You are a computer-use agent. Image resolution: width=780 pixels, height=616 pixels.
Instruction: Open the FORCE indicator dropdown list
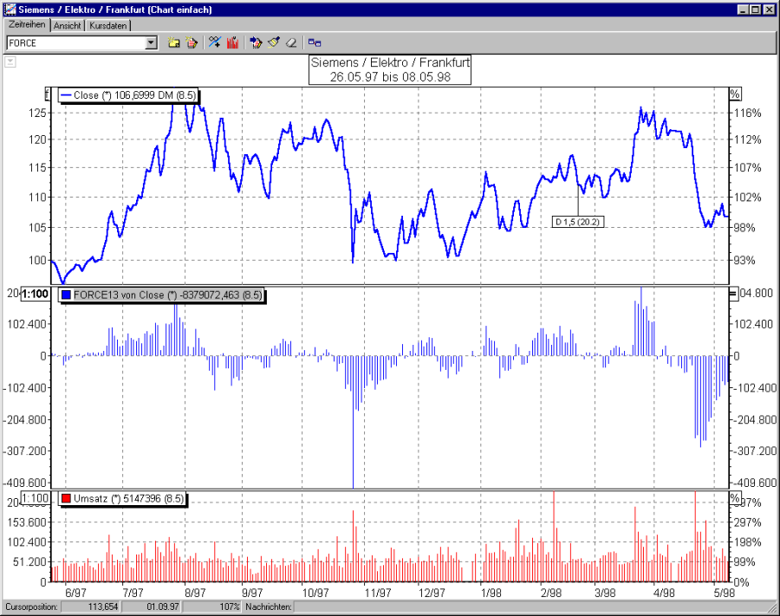coord(150,42)
